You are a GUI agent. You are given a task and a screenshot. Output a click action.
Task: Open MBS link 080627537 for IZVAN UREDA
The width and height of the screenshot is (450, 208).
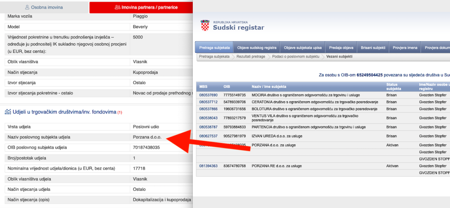[x=208, y=136]
